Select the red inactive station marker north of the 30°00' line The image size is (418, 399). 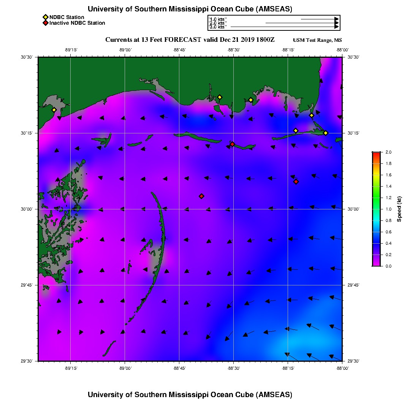201,196
